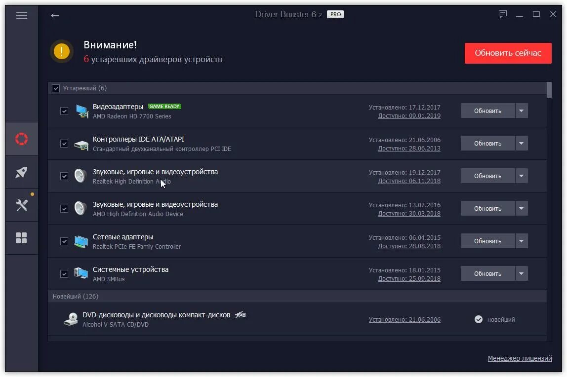Expand dropdown arrow for PCI IDE controller update
This screenshot has width=567, height=377.
[x=522, y=143]
